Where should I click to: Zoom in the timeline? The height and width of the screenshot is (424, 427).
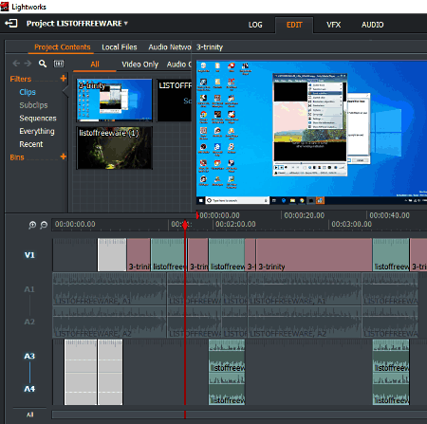[x=32, y=225]
